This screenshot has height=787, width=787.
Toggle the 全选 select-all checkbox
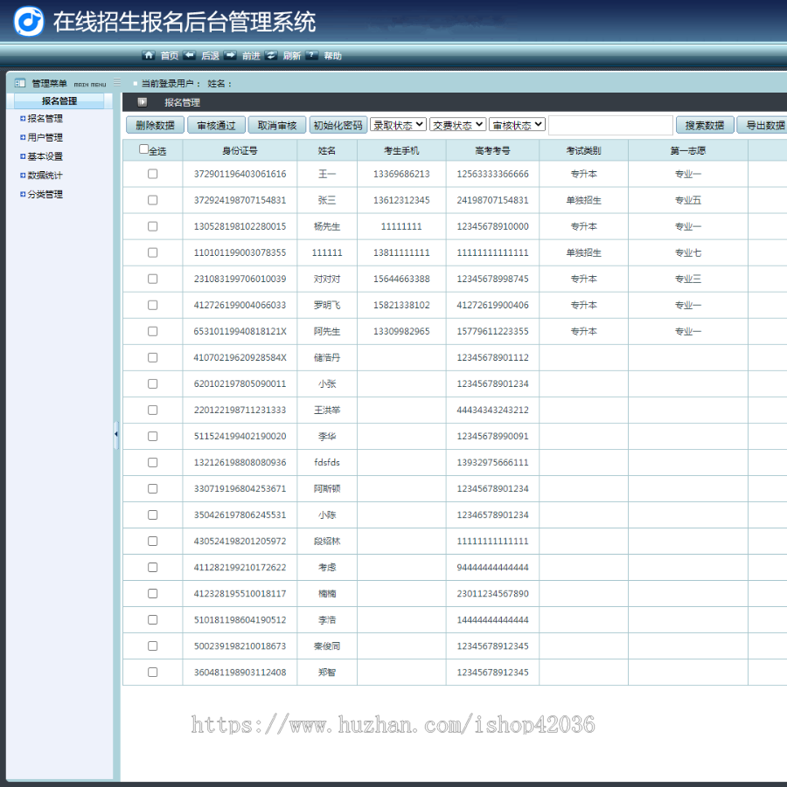(143, 149)
